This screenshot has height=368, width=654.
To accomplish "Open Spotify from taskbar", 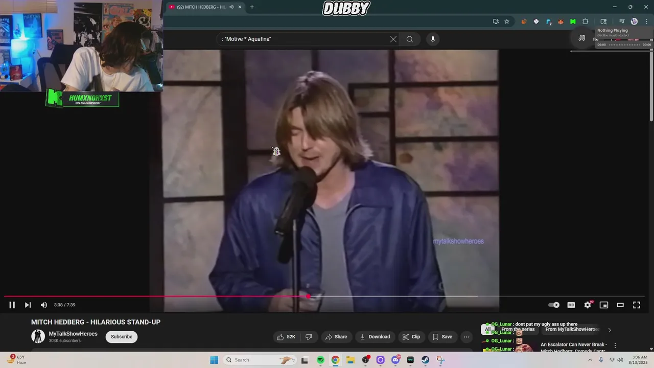I will (320, 360).
